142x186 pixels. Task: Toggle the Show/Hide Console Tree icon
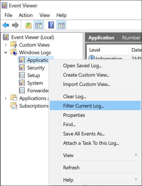pos(39,25)
